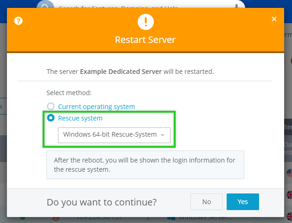Open the Windows 64-bit Rescue-System dropdown

tap(114, 135)
